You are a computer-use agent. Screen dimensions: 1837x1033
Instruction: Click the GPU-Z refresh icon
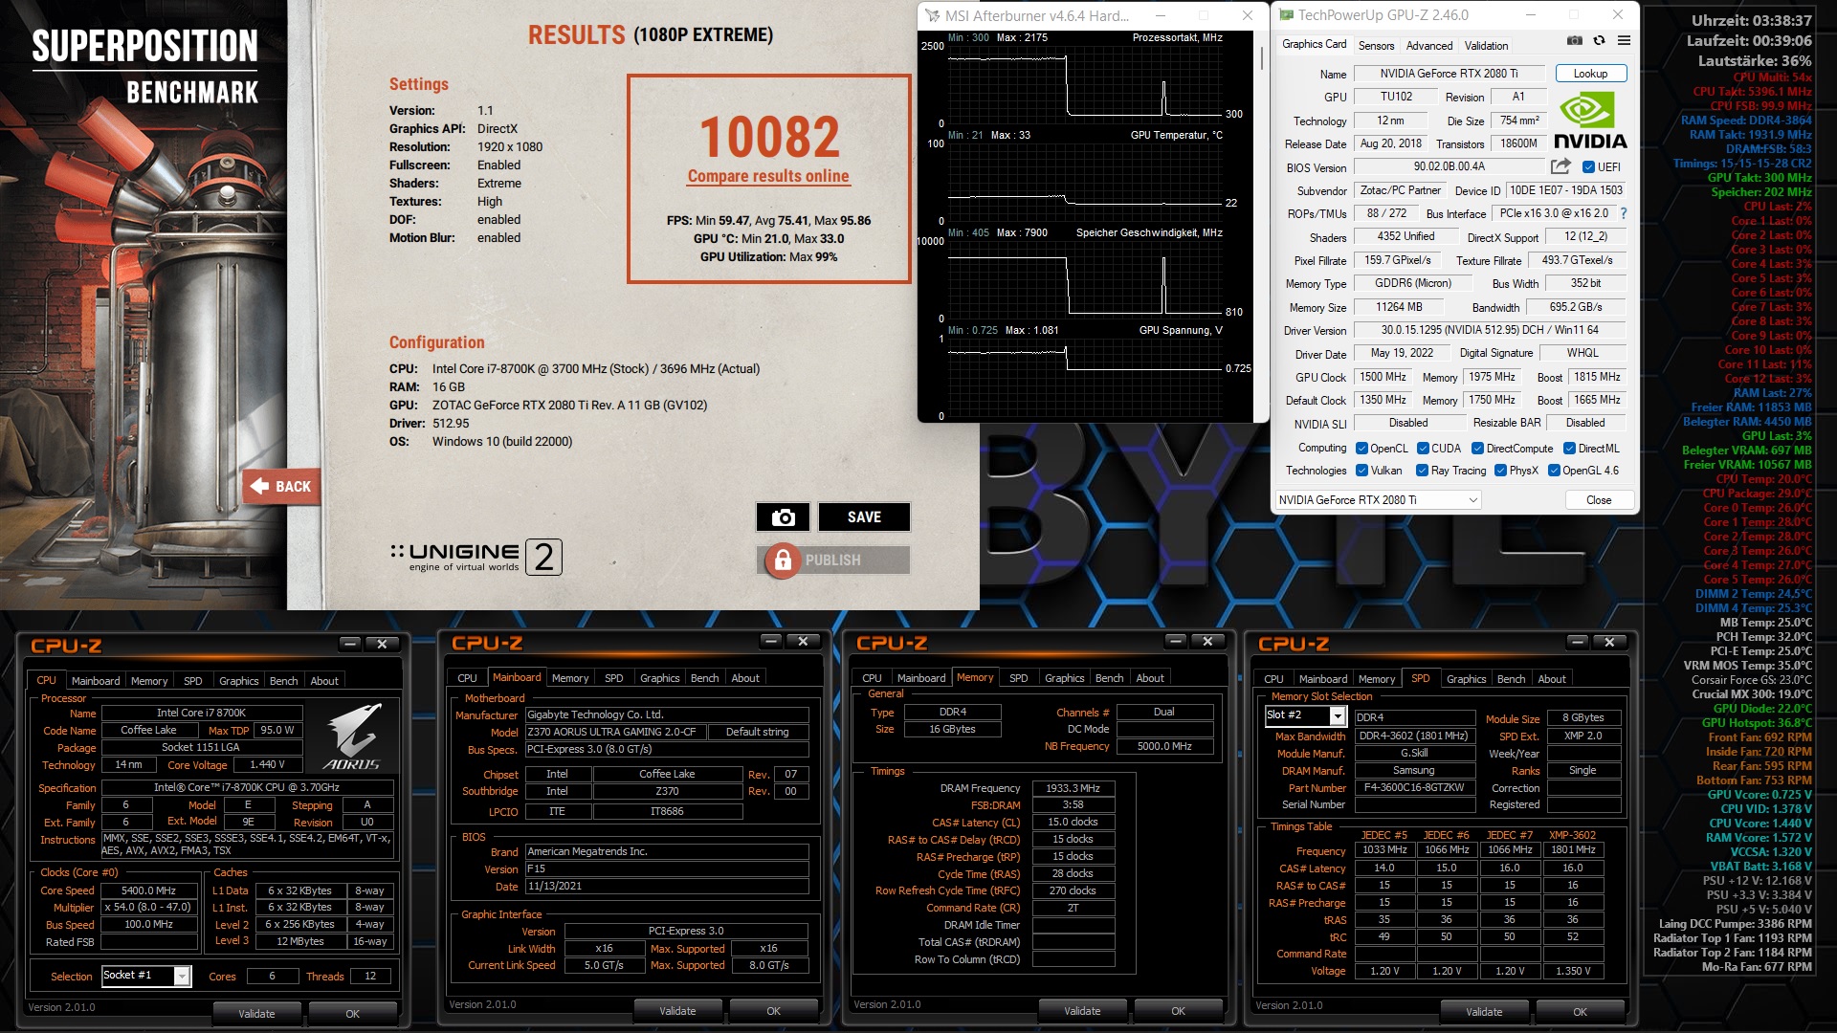tap(1599, 41)
